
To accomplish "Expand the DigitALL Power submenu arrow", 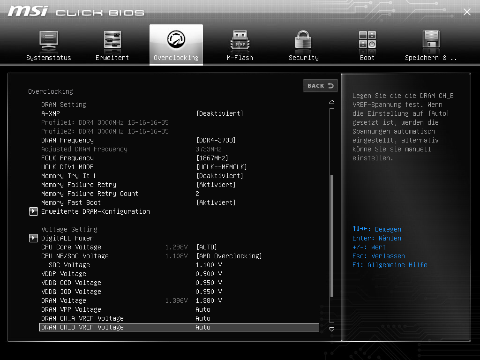I will pyautogui.click(x=33, y=238).
